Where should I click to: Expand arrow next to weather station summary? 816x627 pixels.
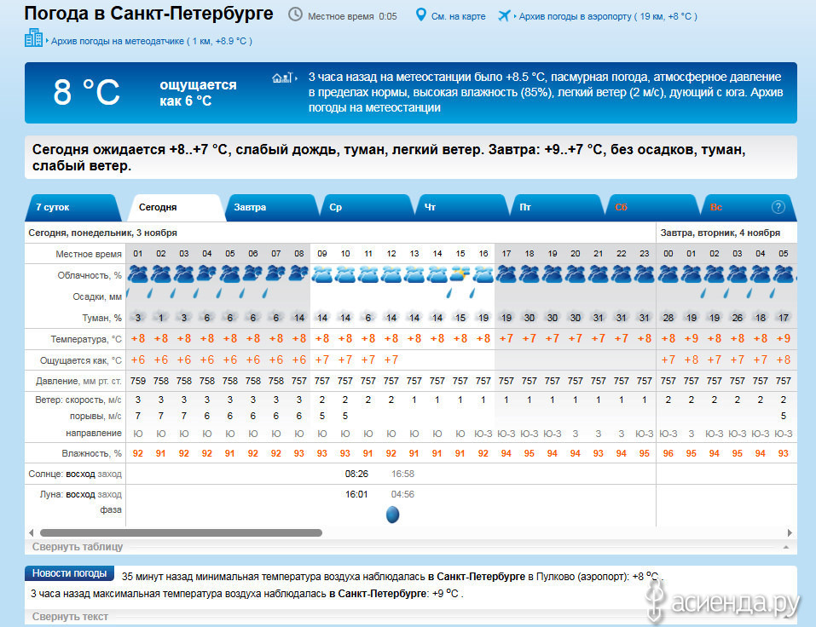297,78
